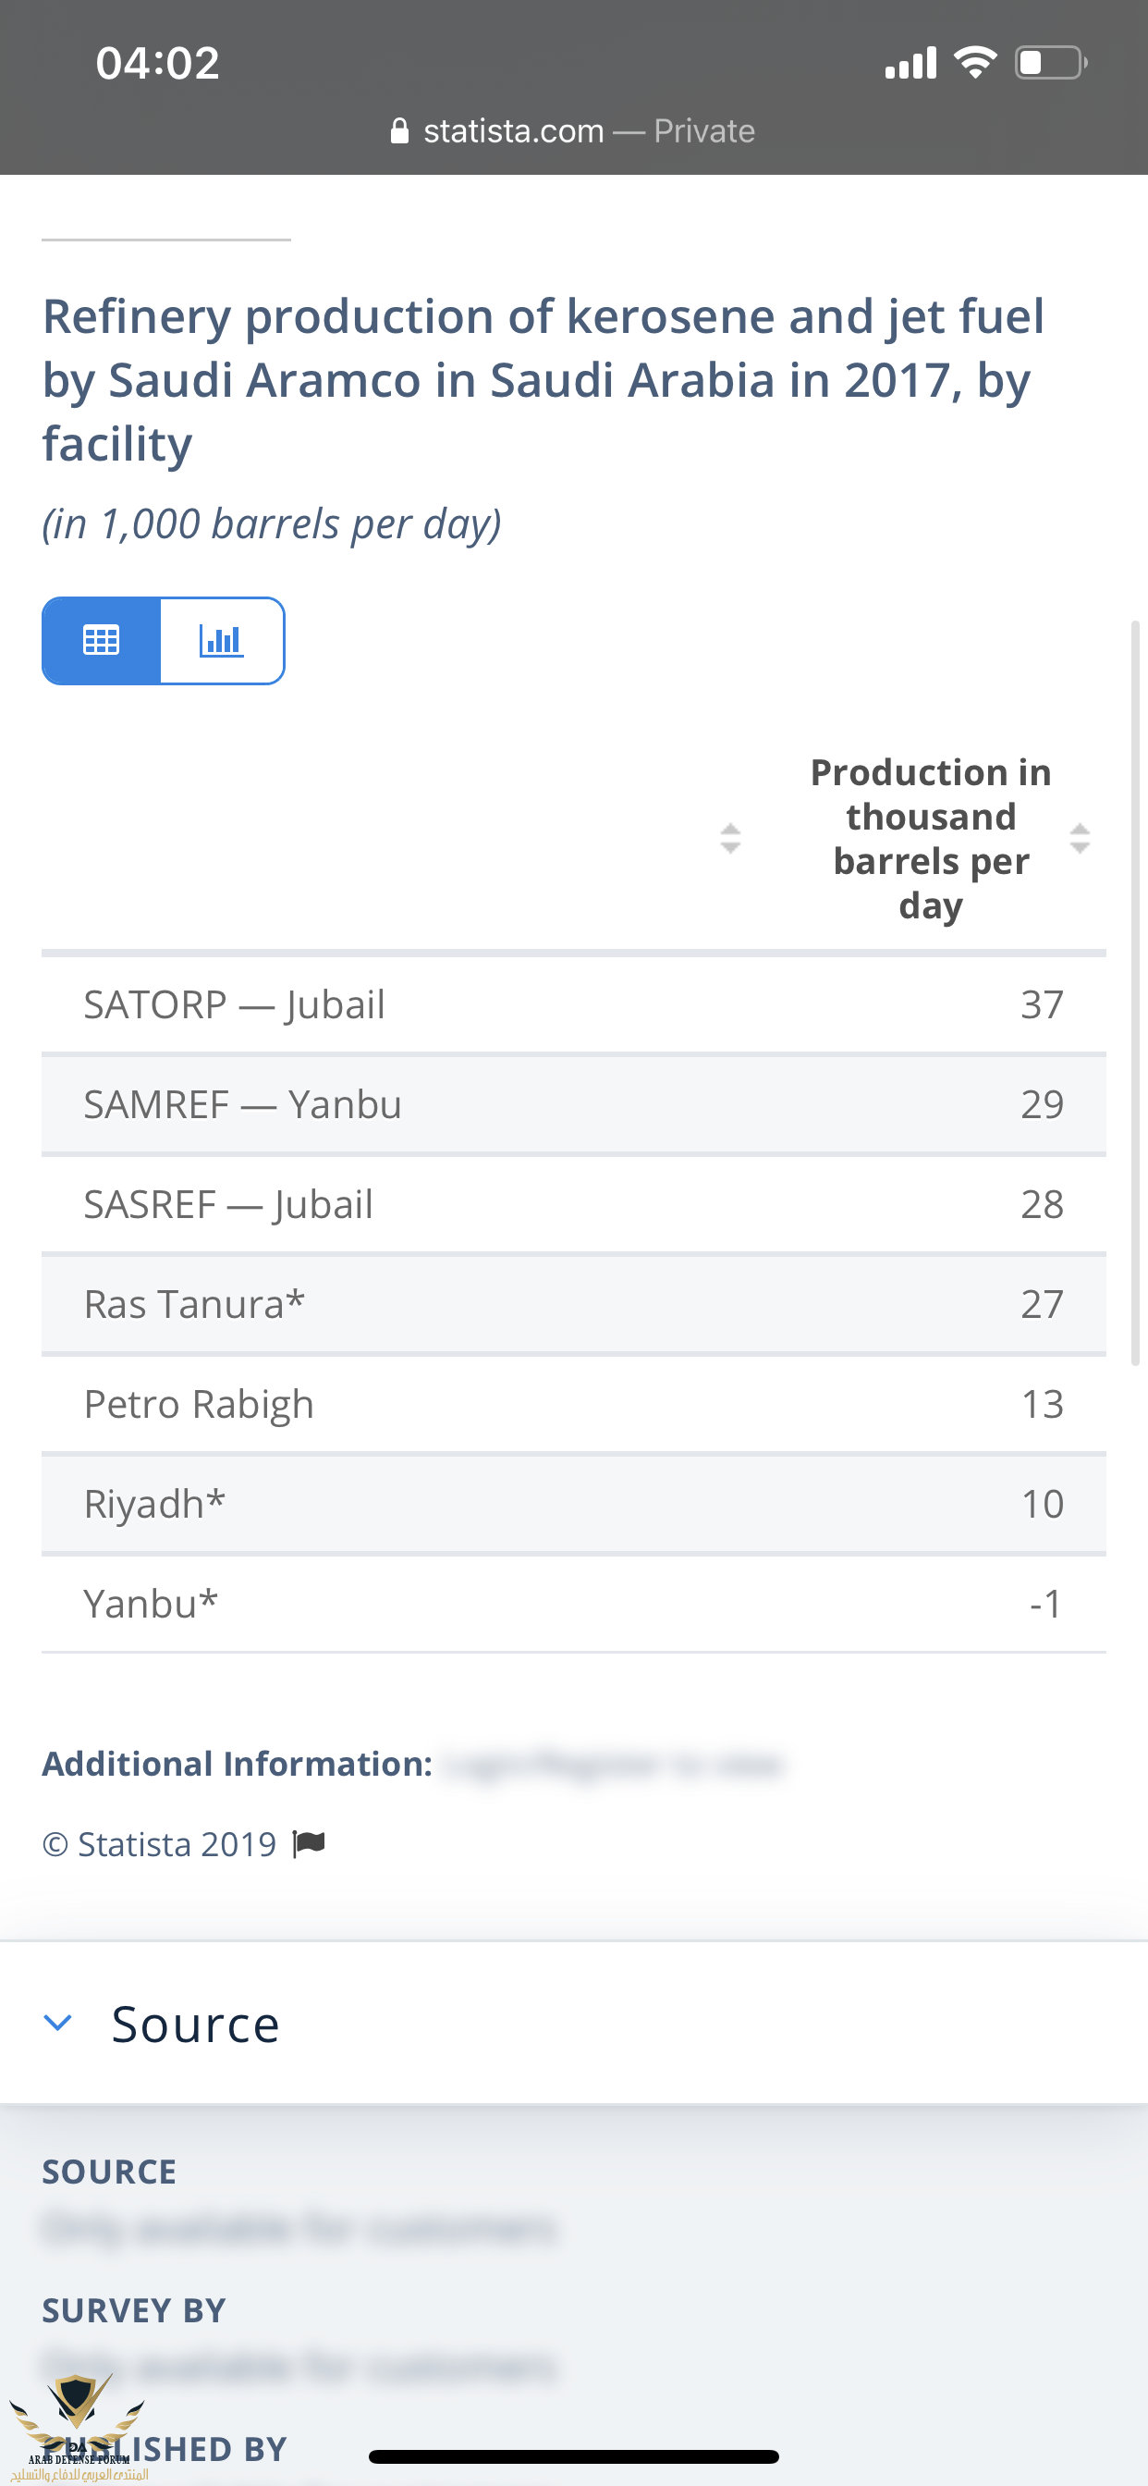Open the © Statista 2019 link
This screenshot has height=2486, width=1148.
[x=159, y=1844]
